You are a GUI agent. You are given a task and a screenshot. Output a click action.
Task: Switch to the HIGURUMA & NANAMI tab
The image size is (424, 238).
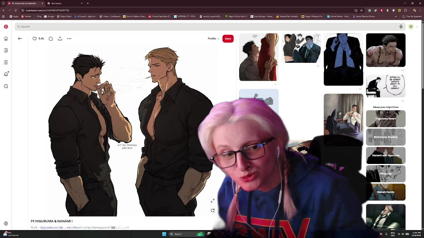tap(26, 3)
